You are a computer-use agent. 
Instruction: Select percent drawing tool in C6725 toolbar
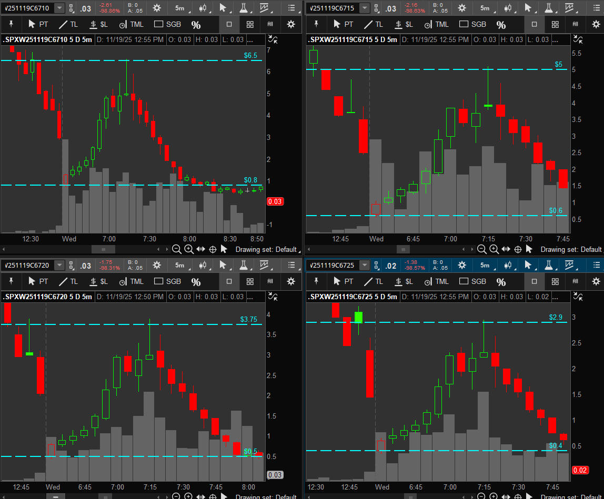pyautogui.click(x=501, y=282)
